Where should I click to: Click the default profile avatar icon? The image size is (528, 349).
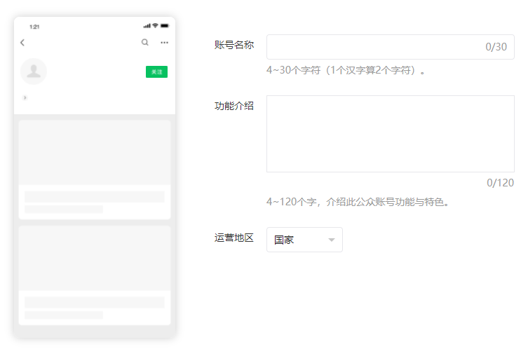tap(34, 71)
